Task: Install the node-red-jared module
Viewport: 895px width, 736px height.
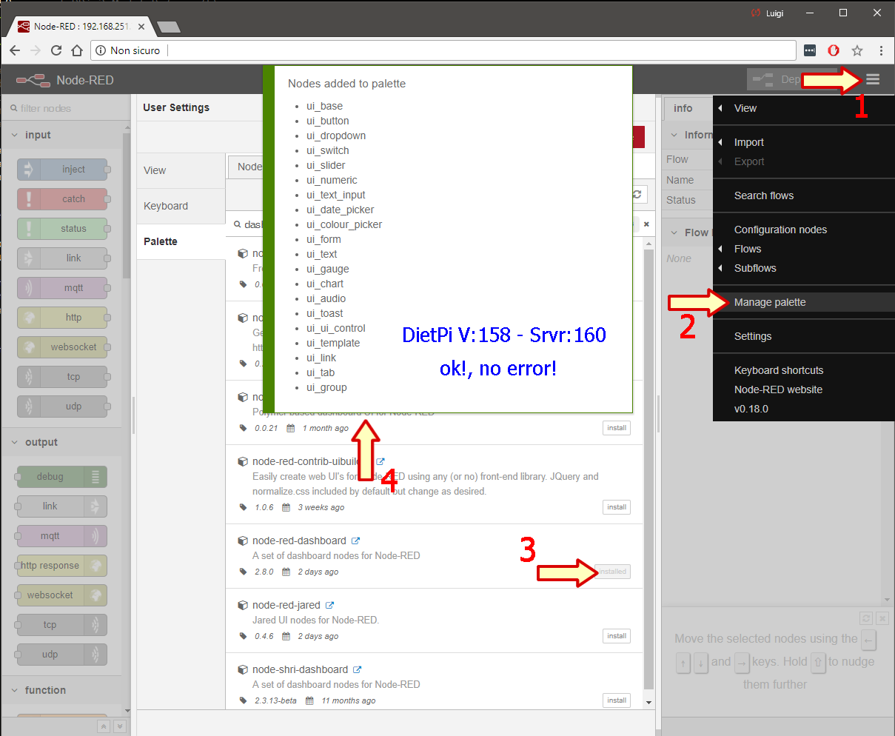Action: coord(617,636)
